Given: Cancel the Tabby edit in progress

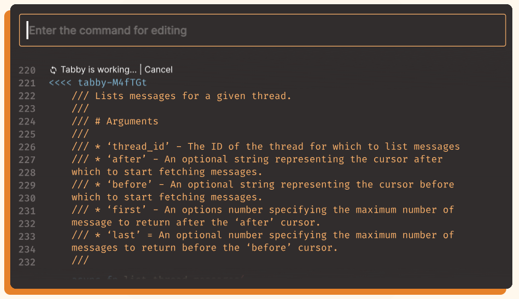Looking at the screenshot, I should point(158,69).
